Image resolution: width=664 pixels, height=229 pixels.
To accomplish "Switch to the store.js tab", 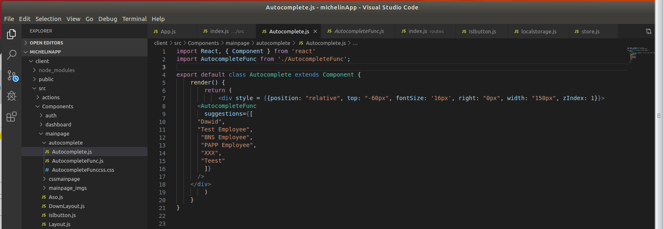I will click(593, 31).
